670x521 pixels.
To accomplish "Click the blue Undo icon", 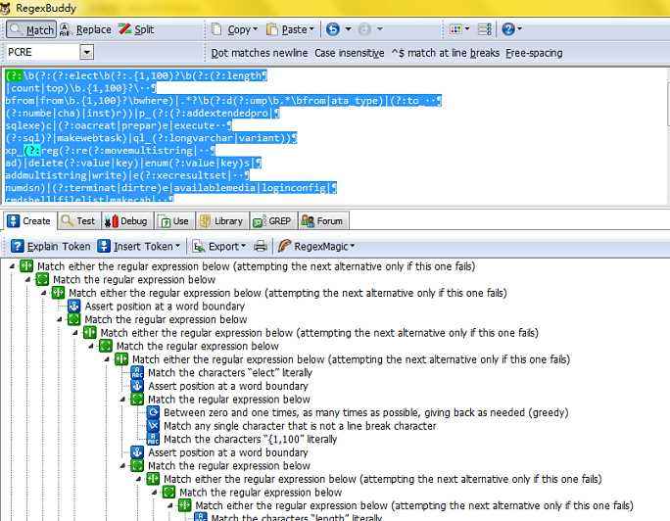I will (x=334, y=30).
